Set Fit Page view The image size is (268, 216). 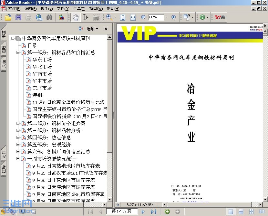coord(123,17)
